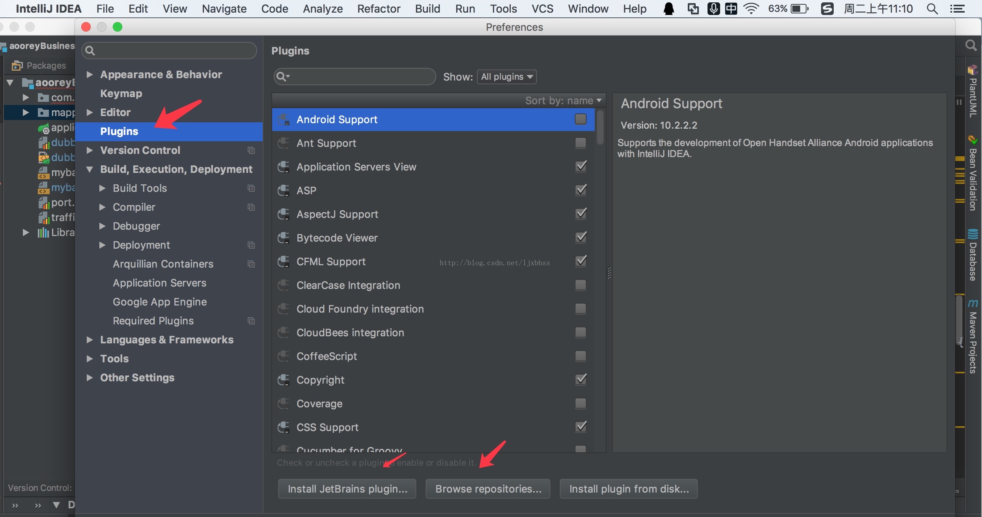Viewport: 982px width, 517px height.
Task: Click Browse repositories button
Action: (x=488, y=489)
